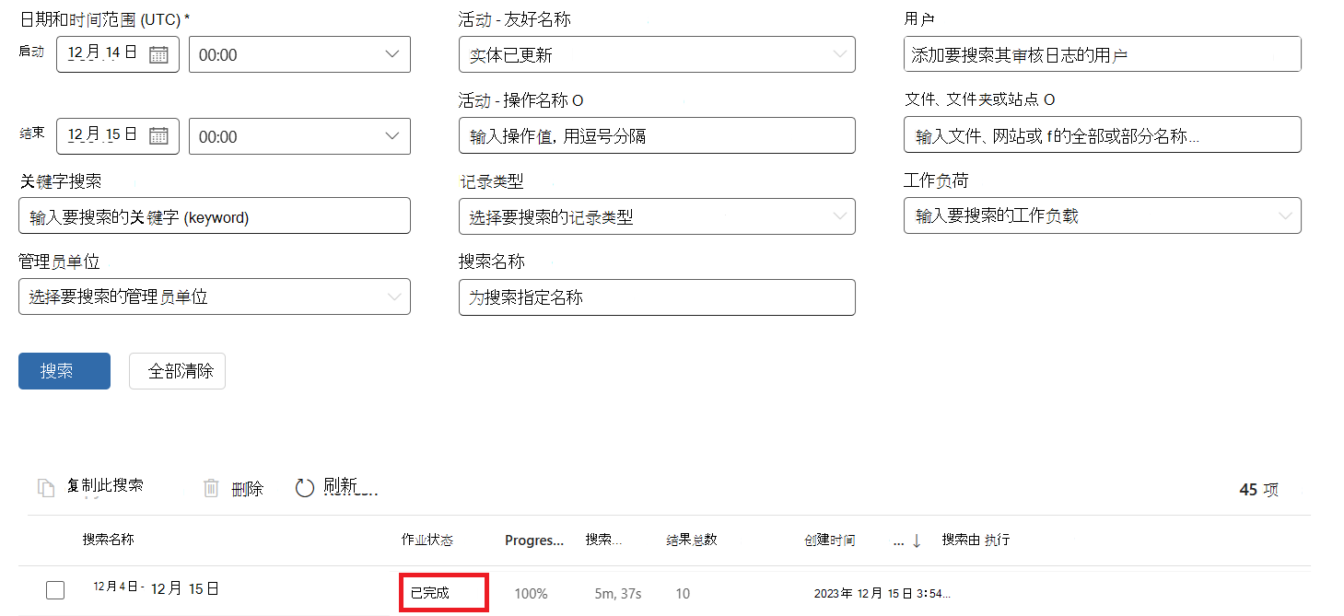Sort by Progres... column header
The height and width of the screenshot is (616, 1344).
[x=534, y=540]
